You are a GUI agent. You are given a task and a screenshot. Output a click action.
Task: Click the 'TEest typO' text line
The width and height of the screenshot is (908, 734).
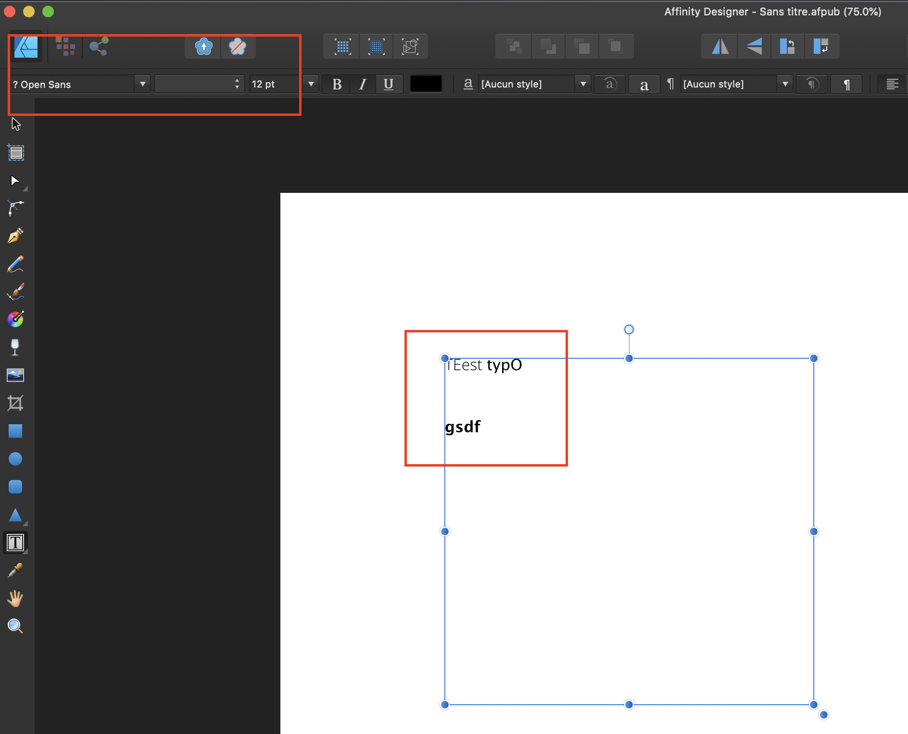[484, 365]
